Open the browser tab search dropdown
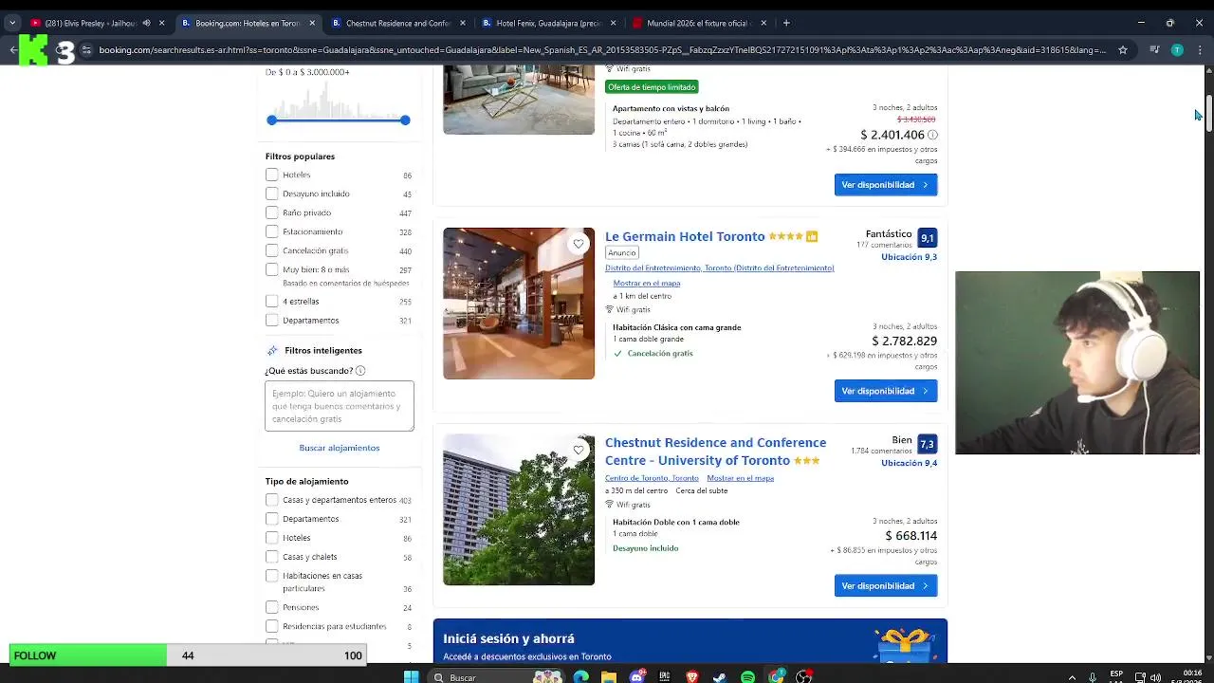This screenshot has height=683, width=1214. coord(12,23)
